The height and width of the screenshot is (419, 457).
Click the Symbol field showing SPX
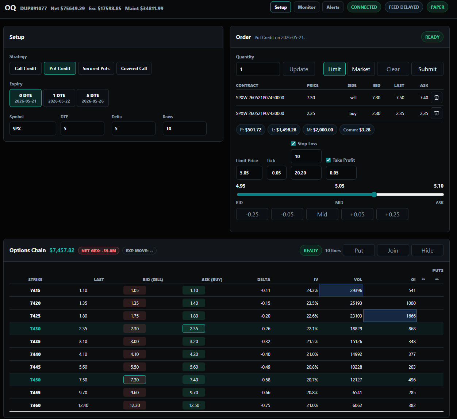coord(33,128)
